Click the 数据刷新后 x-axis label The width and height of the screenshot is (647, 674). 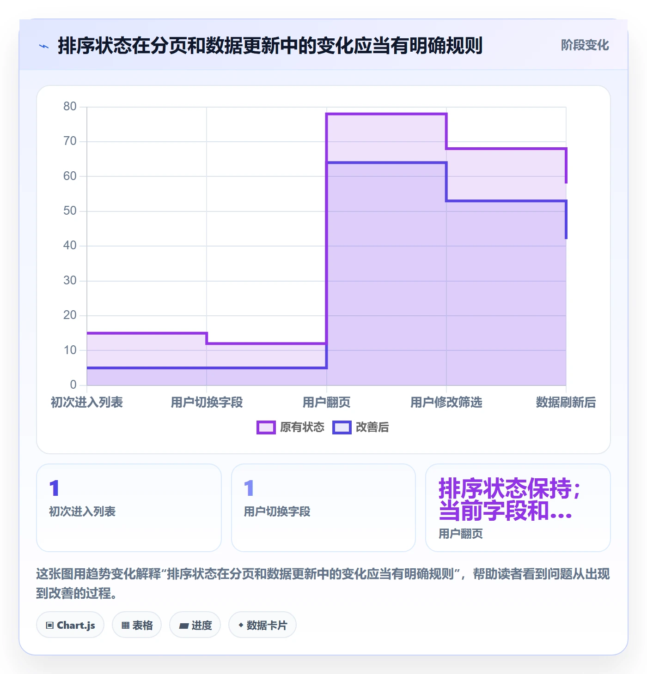point(566,403)
